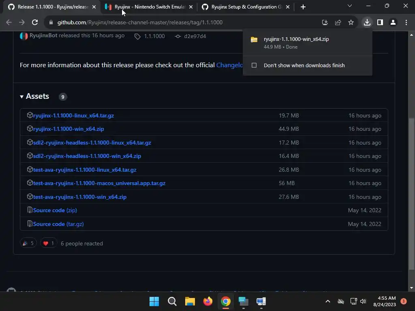Open the volume control in the system tray
415x311 pixels.
pyautogui.click(x=363, y=301)
